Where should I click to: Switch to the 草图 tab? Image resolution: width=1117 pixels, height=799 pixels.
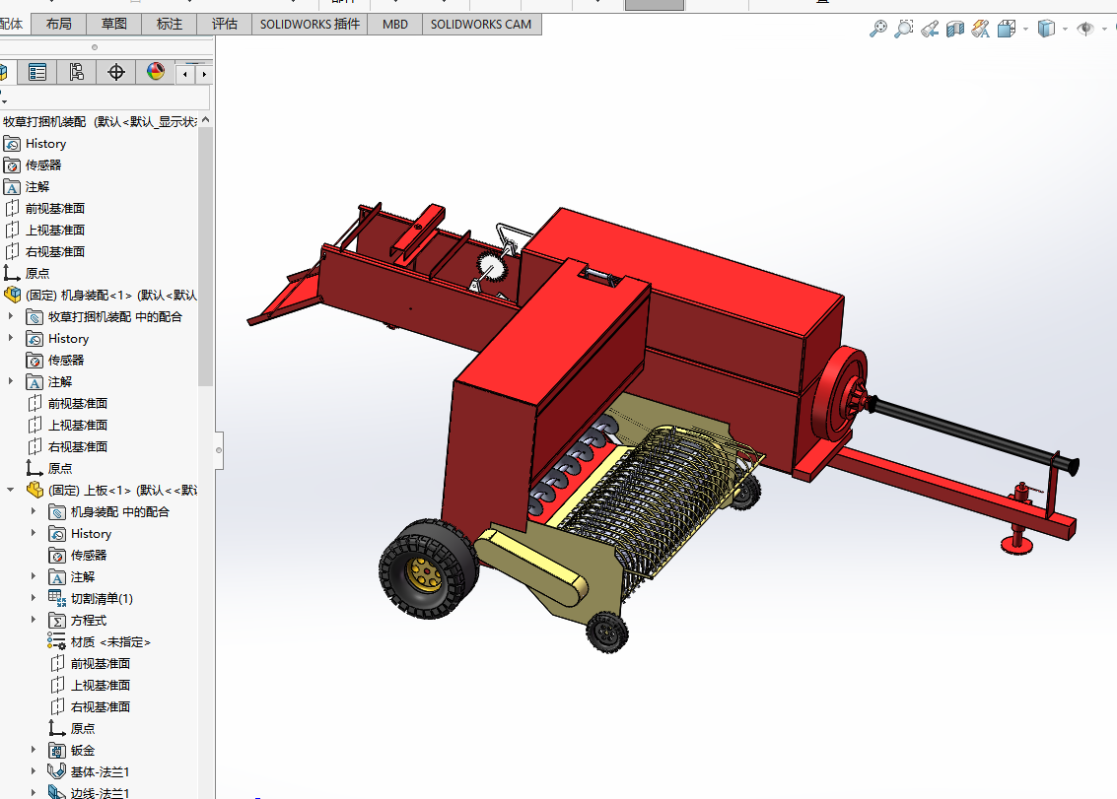tap(114, 25)
